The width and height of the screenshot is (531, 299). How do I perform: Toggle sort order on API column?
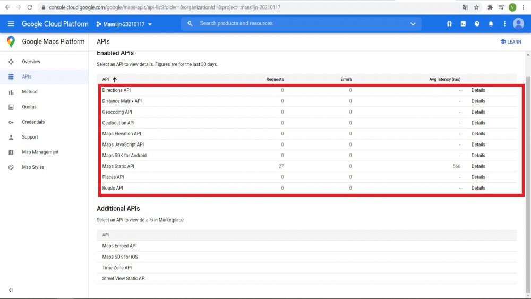pos(114,79)
